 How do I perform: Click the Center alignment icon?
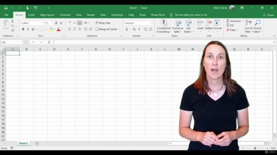pos(75,29)
